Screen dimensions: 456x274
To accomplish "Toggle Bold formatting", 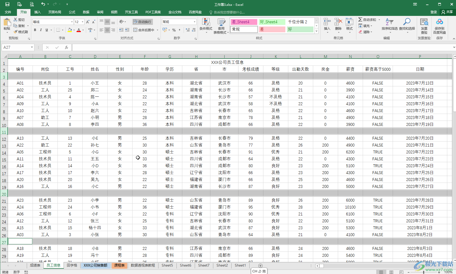I will click(x=35, y=30).
